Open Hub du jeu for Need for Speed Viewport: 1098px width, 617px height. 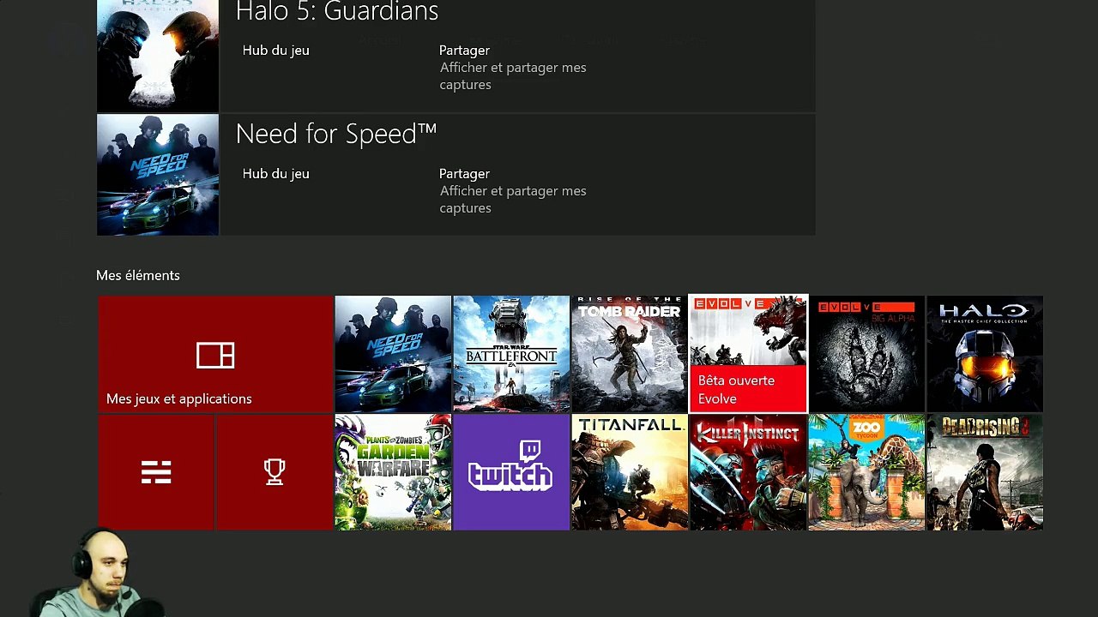click(x=275, y=174)
